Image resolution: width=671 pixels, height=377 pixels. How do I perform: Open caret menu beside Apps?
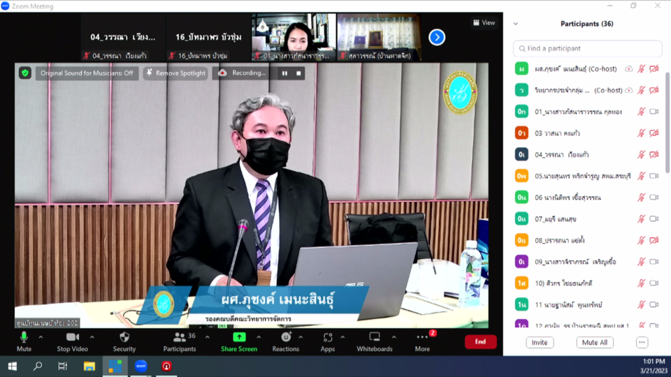pos(342,337)
